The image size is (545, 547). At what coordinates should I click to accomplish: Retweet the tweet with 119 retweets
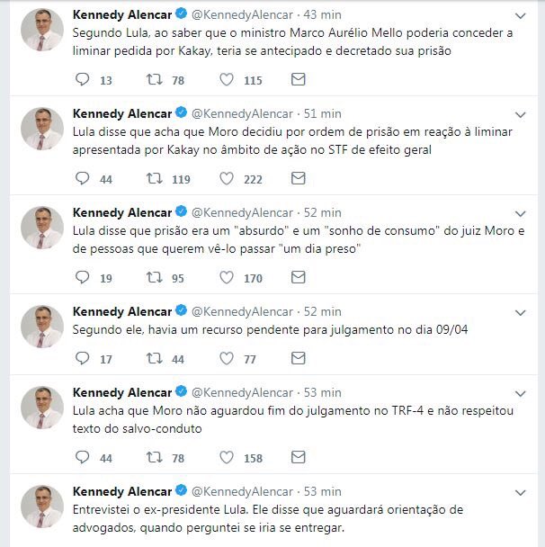[155, 179]
